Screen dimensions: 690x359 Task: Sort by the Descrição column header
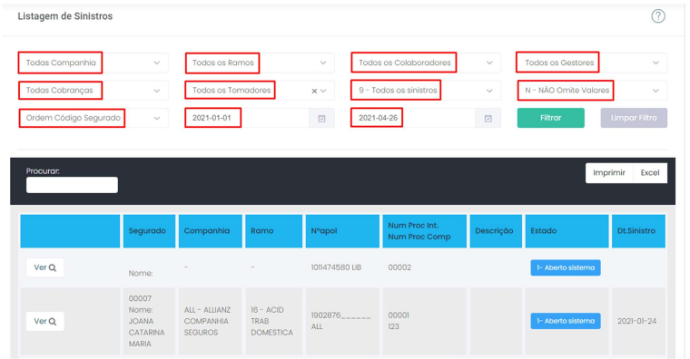496,231
